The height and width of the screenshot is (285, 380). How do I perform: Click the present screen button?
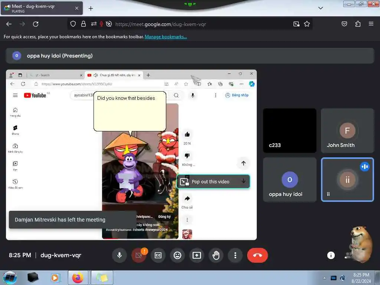click(197, 255)
